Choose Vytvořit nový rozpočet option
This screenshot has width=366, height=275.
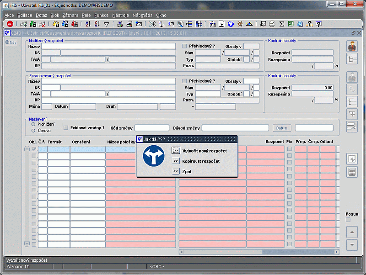[176, 150]
